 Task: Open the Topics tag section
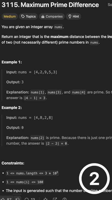28,16
